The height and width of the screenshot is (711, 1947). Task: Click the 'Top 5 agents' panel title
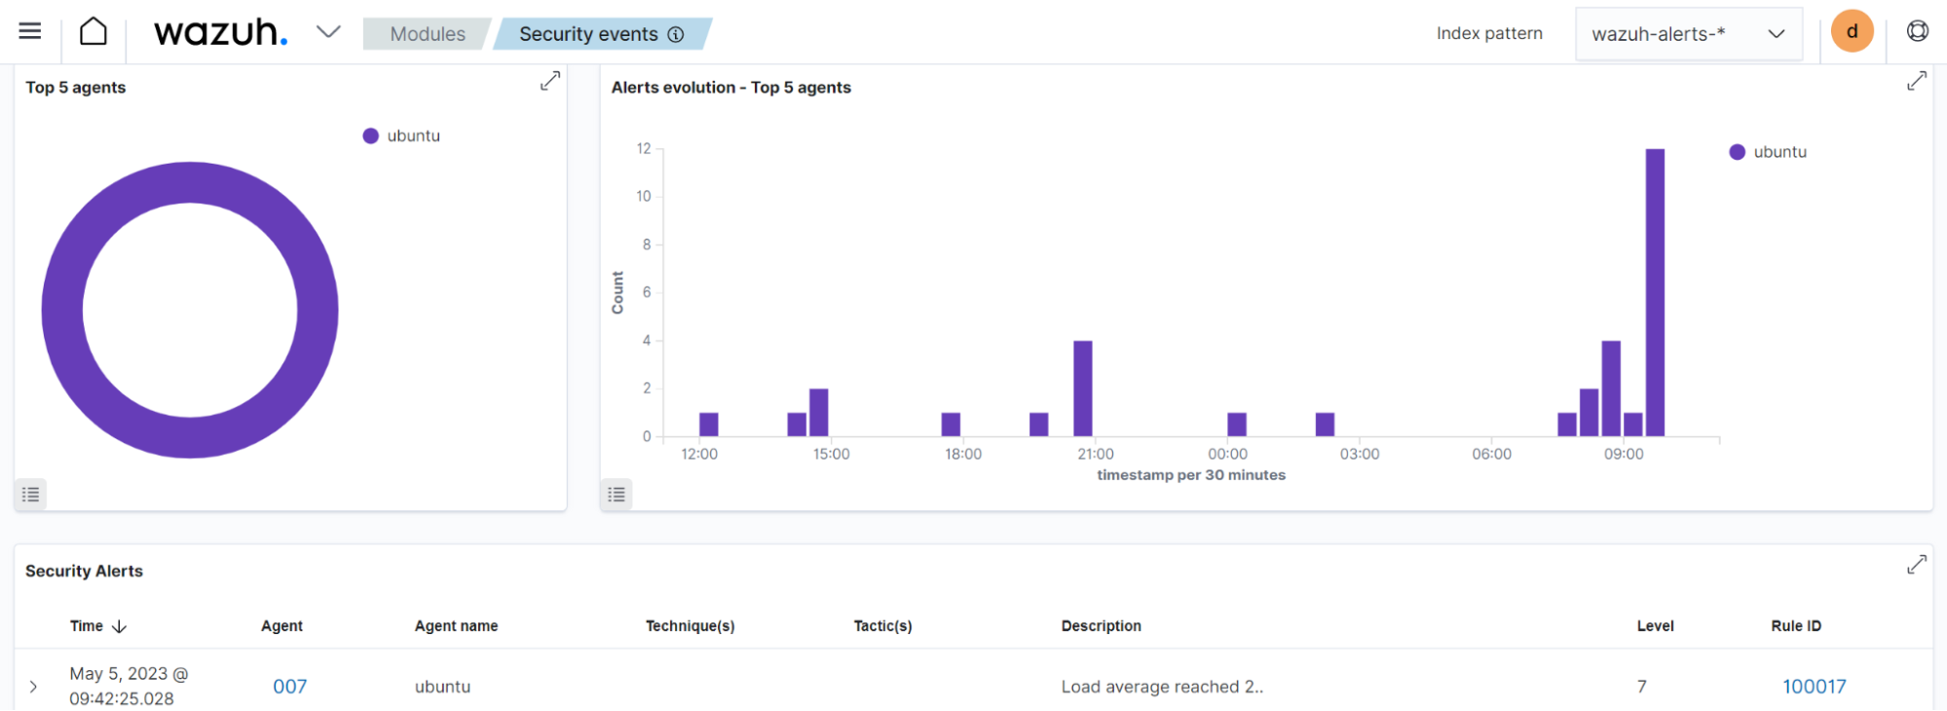(x=75, y=88)
